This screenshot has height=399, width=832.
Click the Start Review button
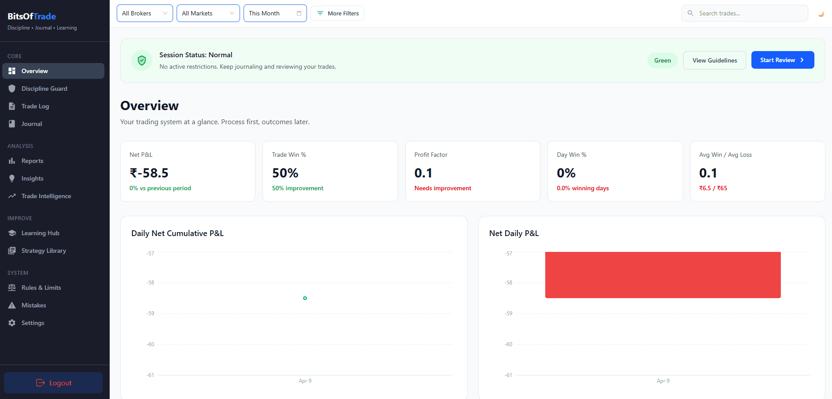[783, 60]
